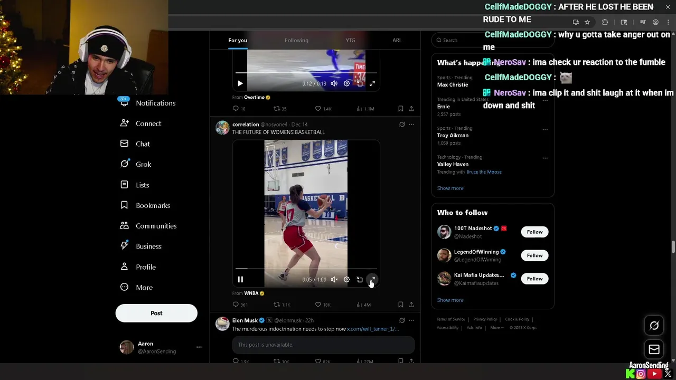This screenshot has width=676, height=380.
Task: Open Bookmarks in the sidebar
Action: (145, 205)
